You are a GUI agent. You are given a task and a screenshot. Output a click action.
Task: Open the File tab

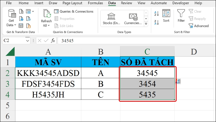9,3
